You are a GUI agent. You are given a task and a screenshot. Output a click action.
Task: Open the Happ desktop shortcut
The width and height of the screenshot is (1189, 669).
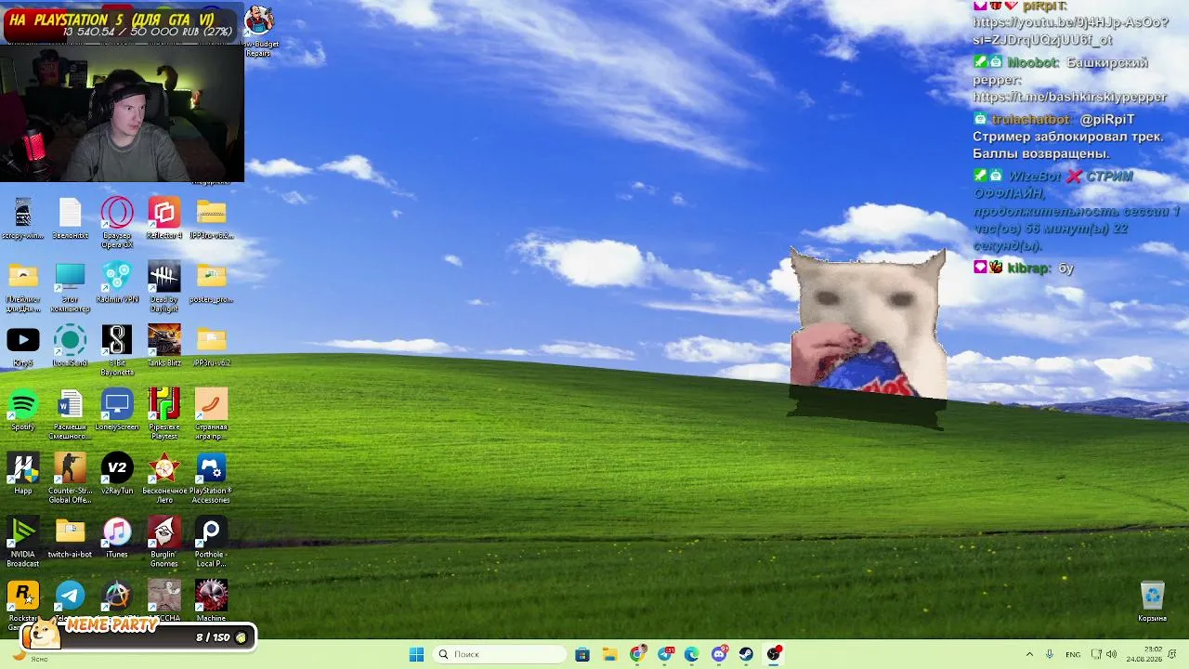click(x=23, y=474)
